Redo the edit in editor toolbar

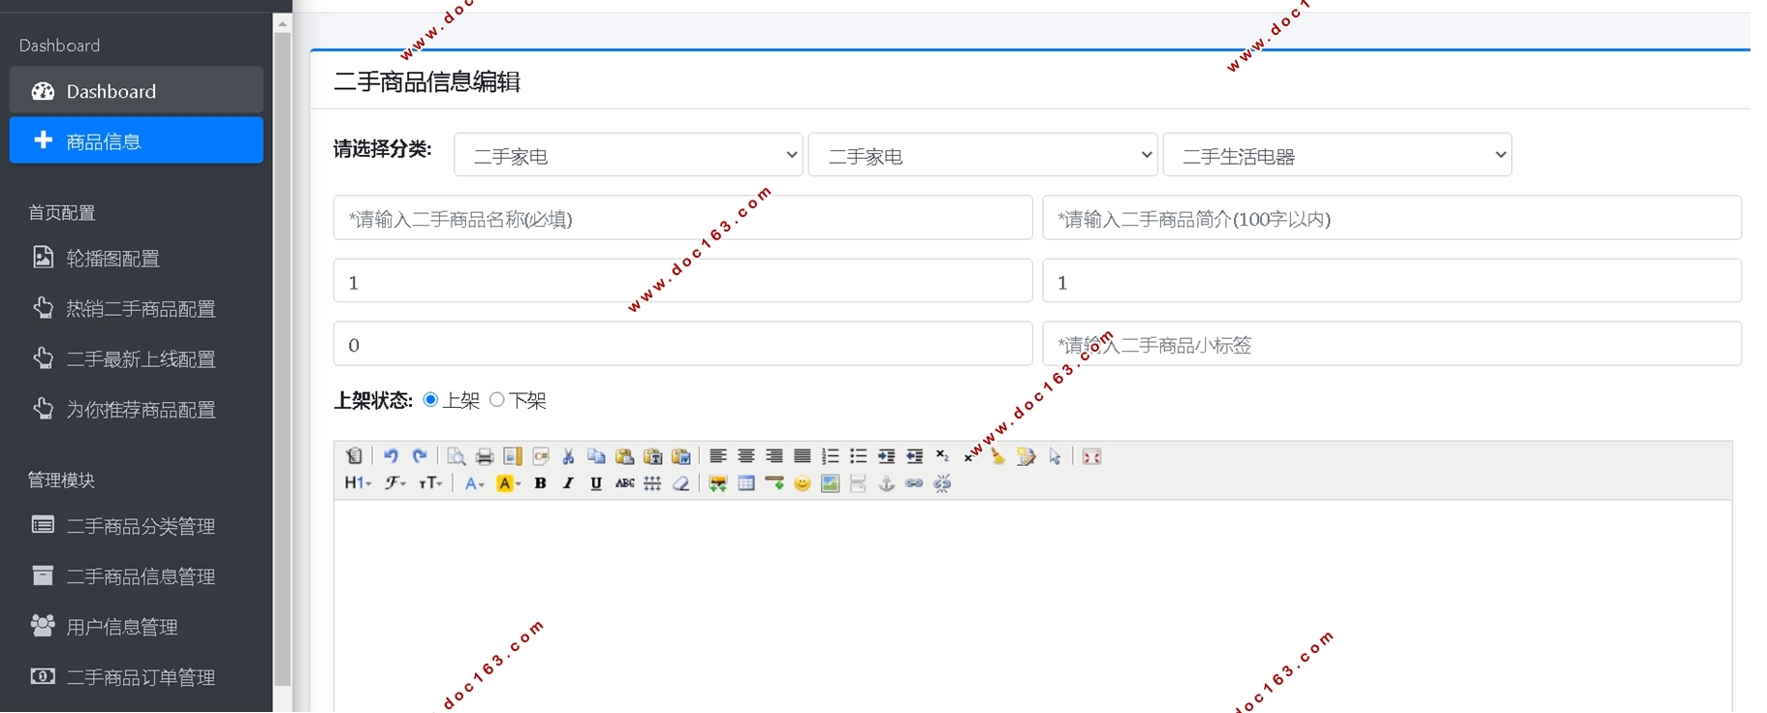419,456
